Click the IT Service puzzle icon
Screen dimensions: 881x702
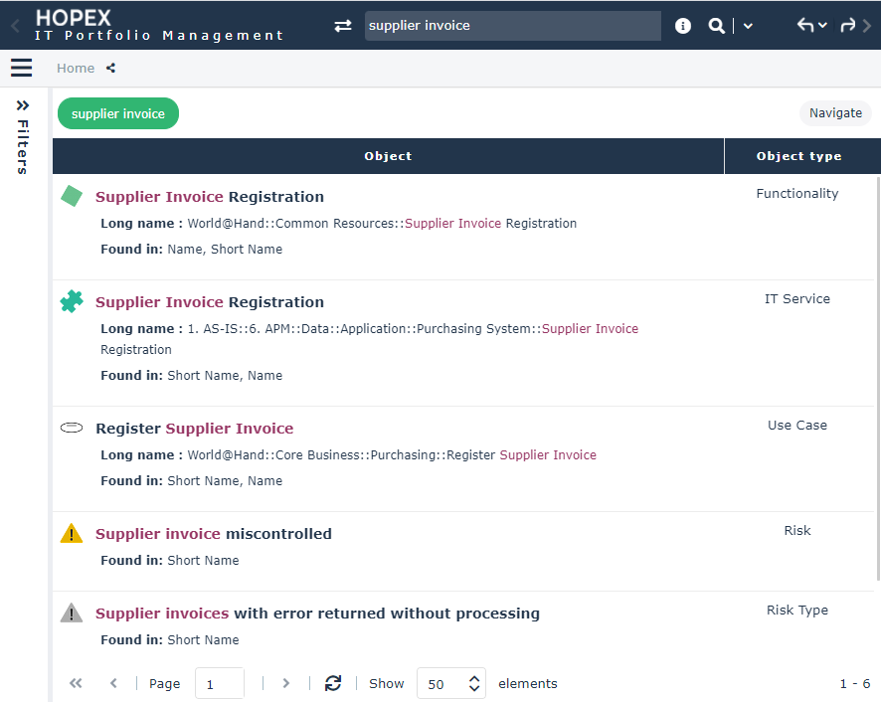pos(72,301)
